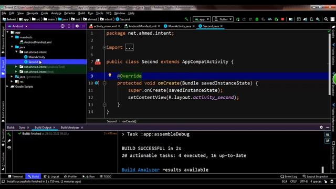The image size is (336, 189).
Task: Click the Collapse All icon in Project panel
Action: [69, 26]
